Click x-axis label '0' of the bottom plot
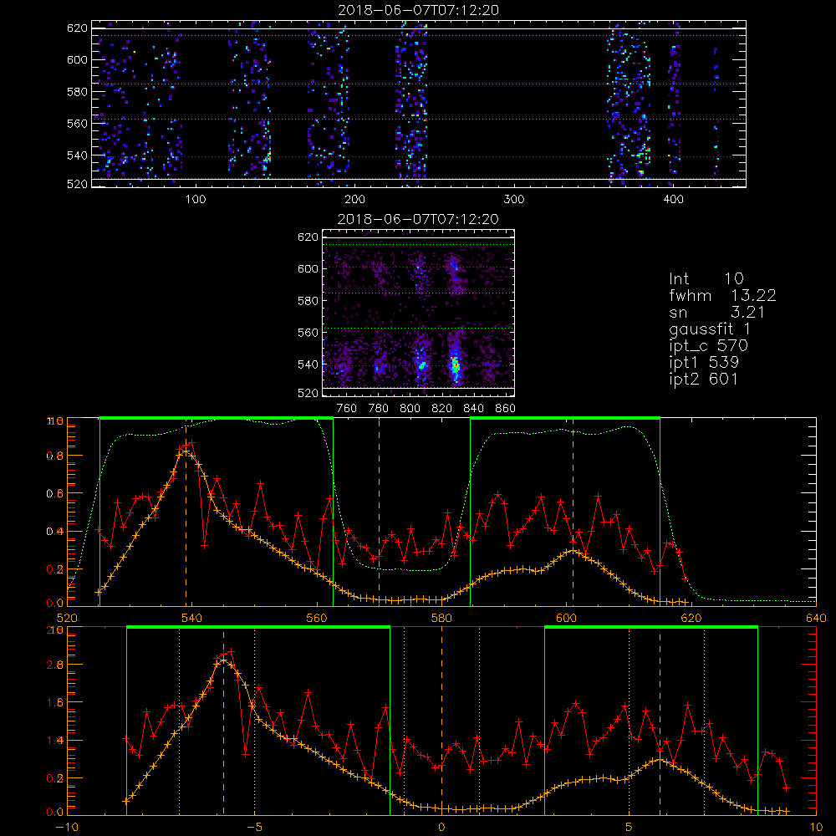This screenshot has width=836, height=836. [441, 828]
